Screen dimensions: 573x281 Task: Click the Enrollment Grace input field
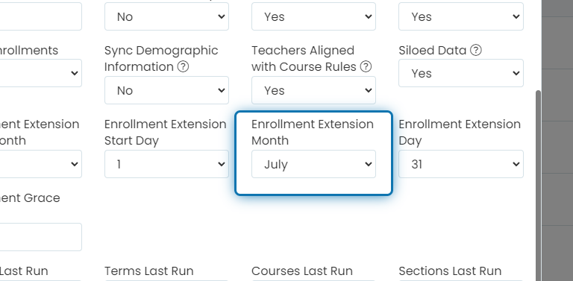pos(40,237)
